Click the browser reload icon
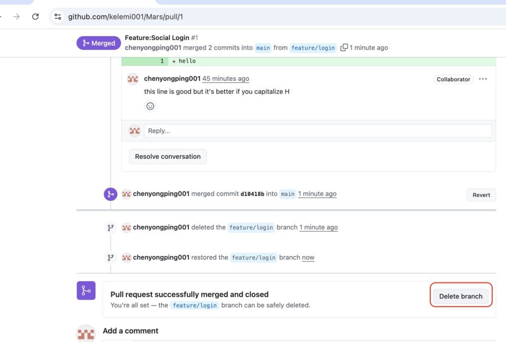Screen dimensions: 506x342 point(35,17)
